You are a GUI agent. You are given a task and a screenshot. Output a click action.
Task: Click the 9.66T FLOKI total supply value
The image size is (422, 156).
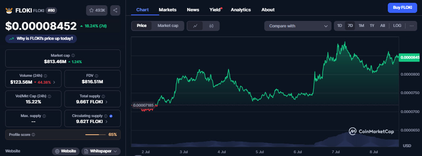pos(89,102)
